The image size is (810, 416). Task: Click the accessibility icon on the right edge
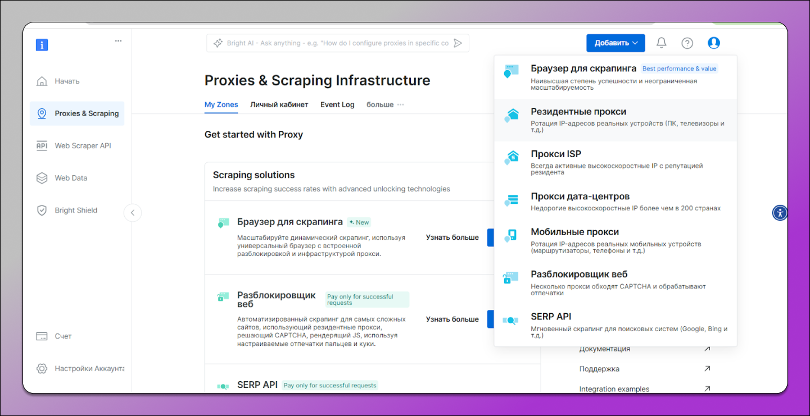pos(780,213)
